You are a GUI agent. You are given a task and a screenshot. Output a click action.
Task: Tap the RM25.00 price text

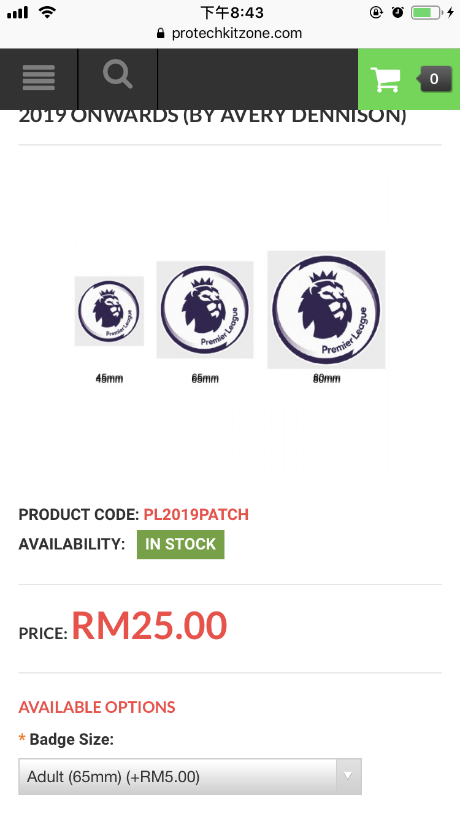click(150, 626)
